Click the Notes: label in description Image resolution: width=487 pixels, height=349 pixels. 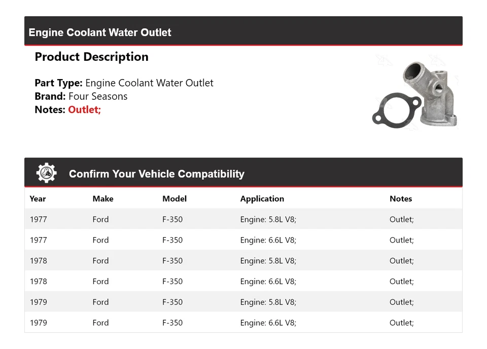click(50, 109)
